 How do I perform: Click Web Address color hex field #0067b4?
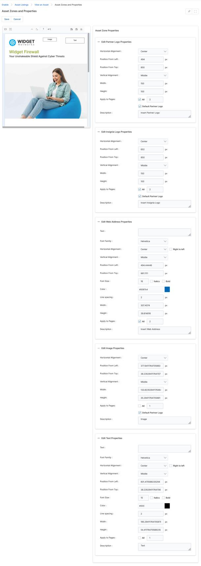(x=151, y=289)
